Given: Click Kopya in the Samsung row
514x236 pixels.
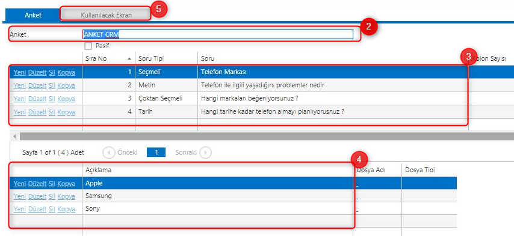Looking at the screenshot, I should 66,196.
